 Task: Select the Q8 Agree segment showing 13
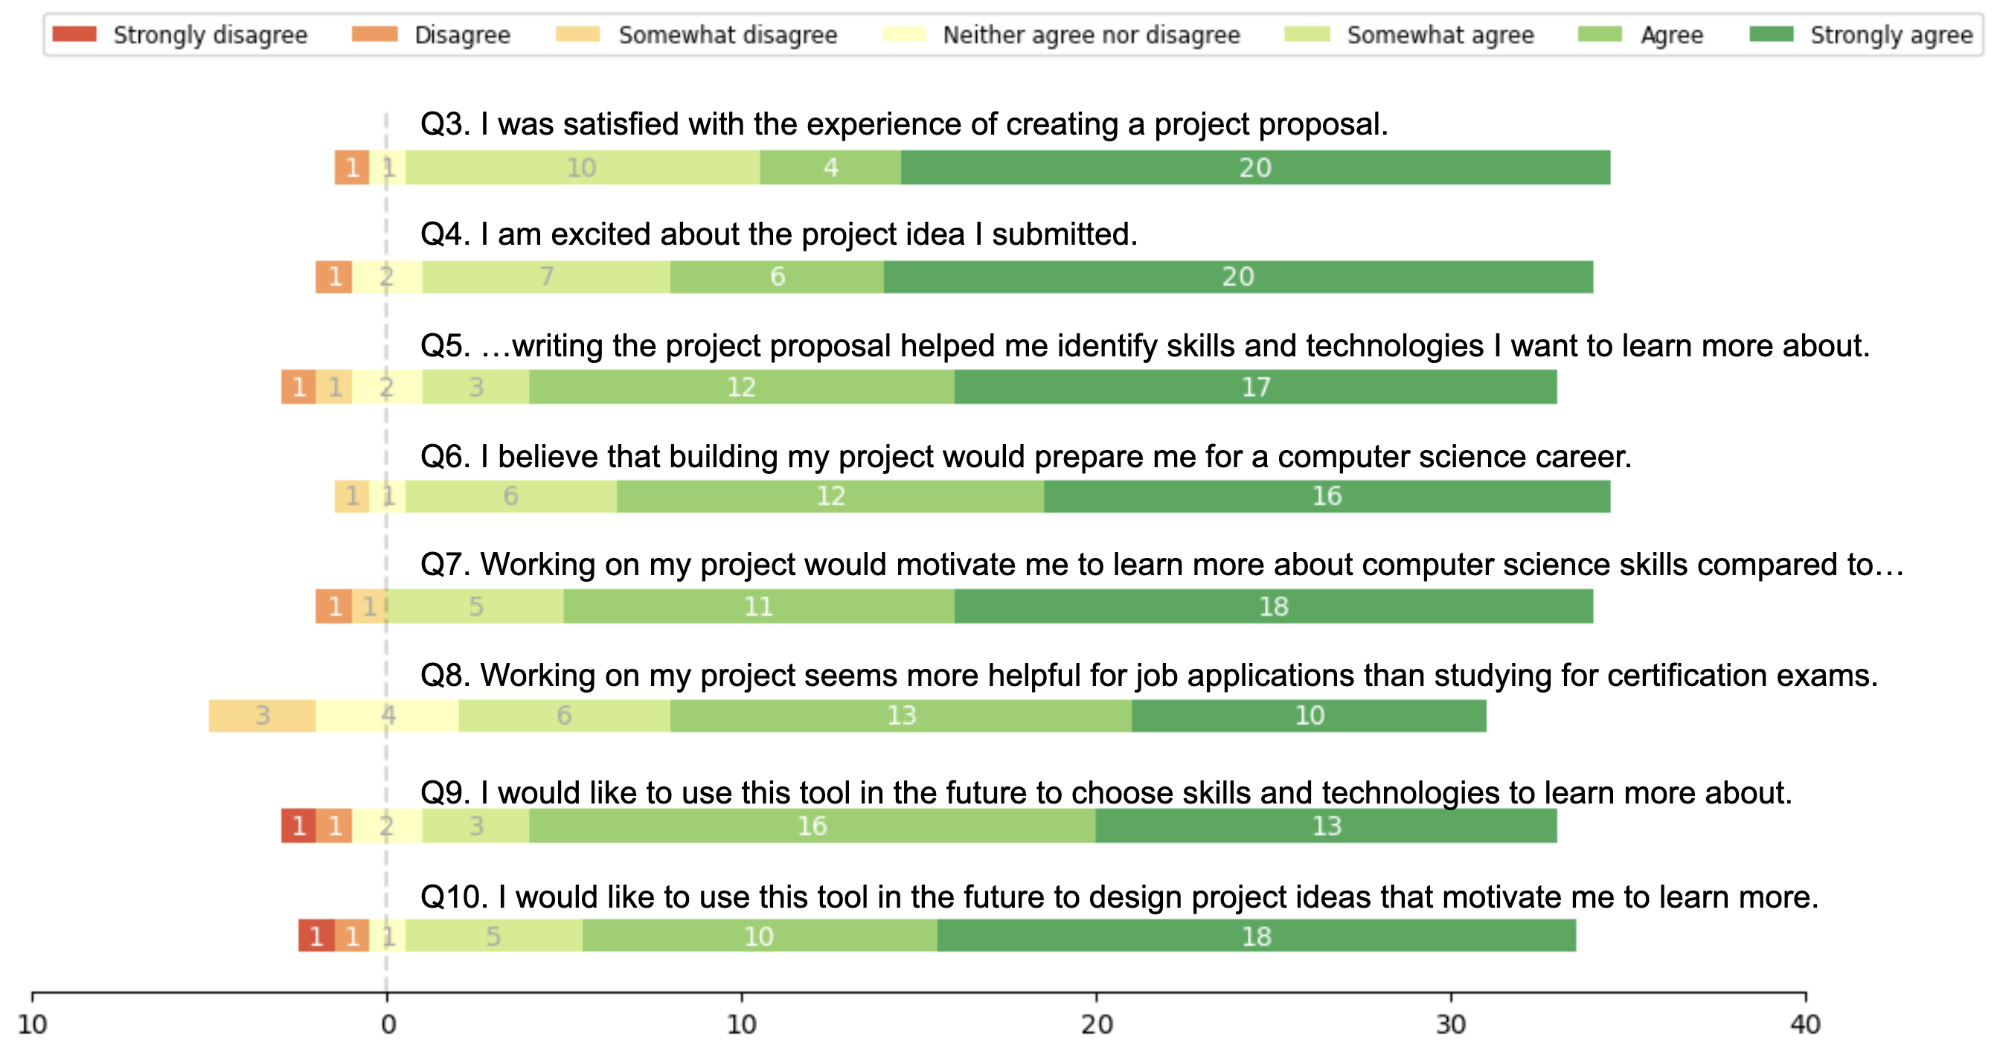(x=900, y=716)
